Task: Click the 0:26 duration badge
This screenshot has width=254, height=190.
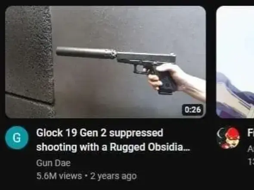Action: (192, 110)
